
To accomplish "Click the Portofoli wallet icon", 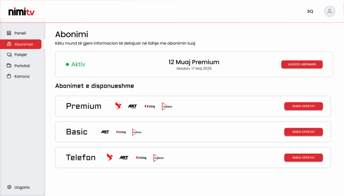I will tap(9, 66).
